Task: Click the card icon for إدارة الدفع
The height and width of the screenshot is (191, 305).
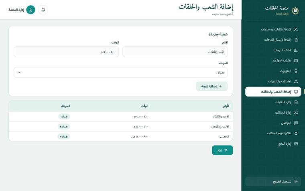Action: coord(296,144)
